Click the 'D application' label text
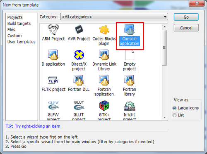This screenshot has width=207, height=154. (x=53, y=64)
